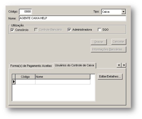Open Informações Bancárias dialog button

[x=108, y=50]
